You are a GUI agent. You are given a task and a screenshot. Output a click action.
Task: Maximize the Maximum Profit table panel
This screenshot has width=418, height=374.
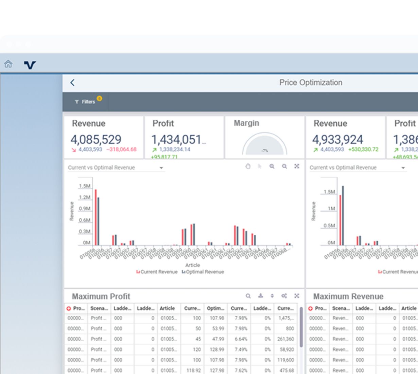click(x=297, y=296)
